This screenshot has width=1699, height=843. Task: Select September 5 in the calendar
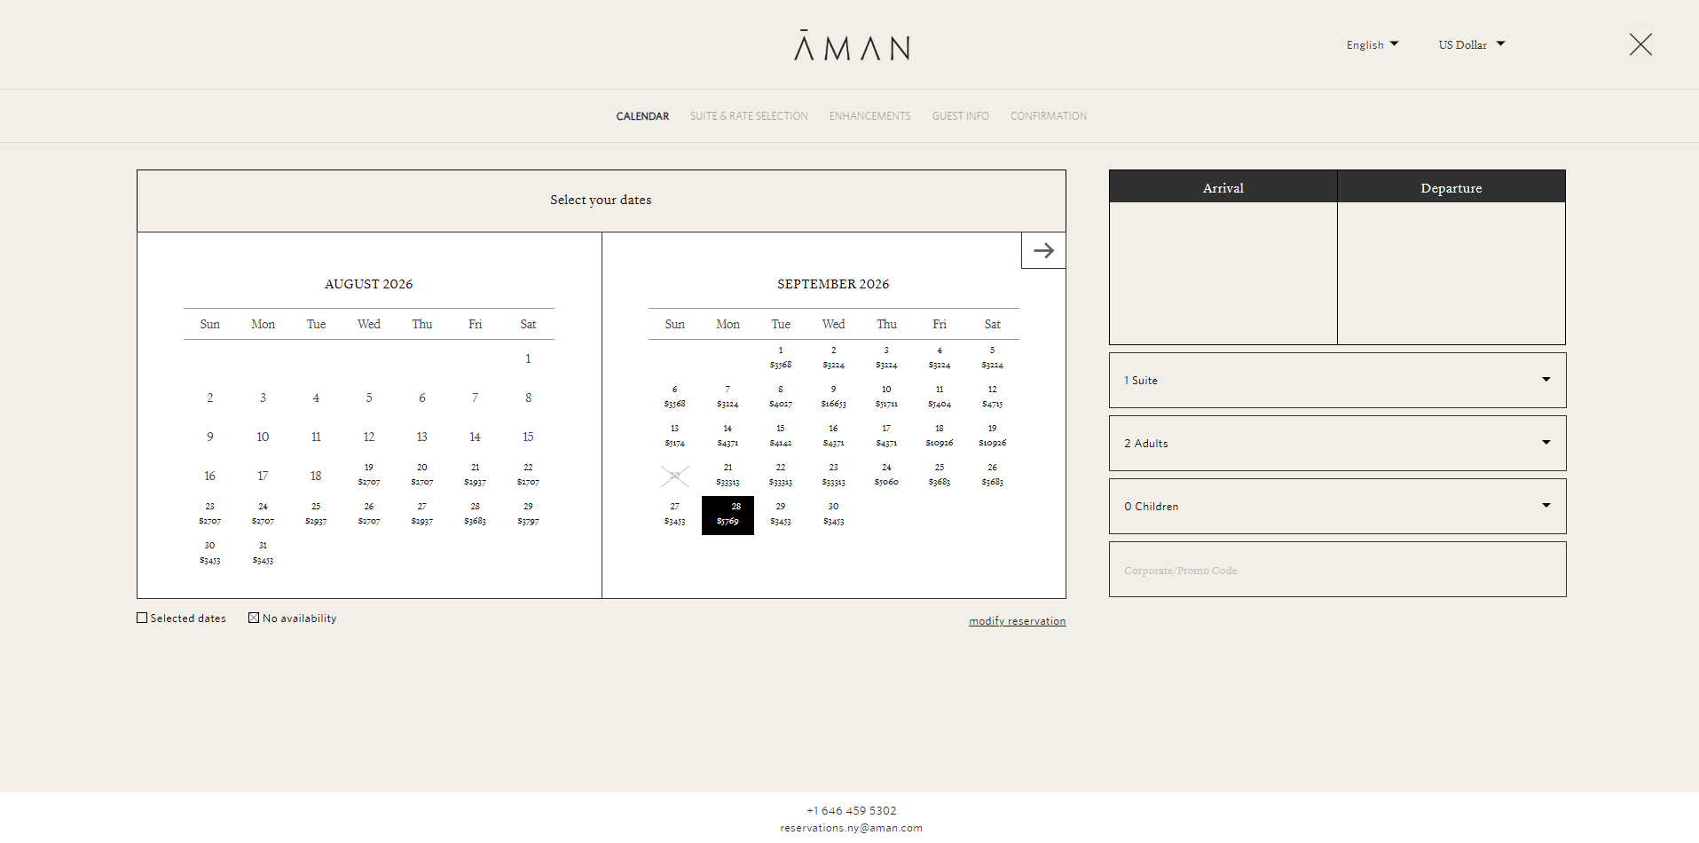pyautogui.click(x=992, y=358)
